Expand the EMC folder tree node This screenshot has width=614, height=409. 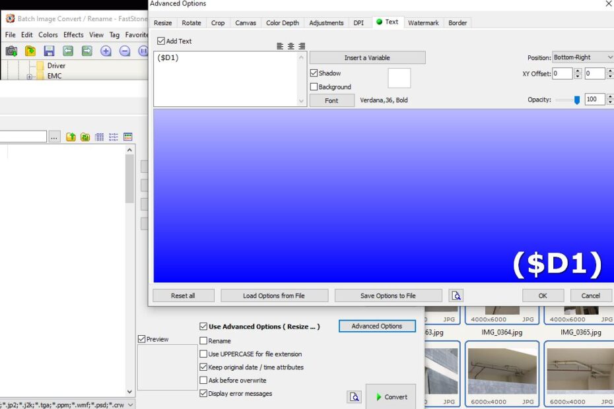click(29, 77)
